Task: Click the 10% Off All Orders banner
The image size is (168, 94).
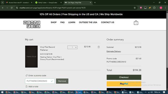Action: point(81,14)
